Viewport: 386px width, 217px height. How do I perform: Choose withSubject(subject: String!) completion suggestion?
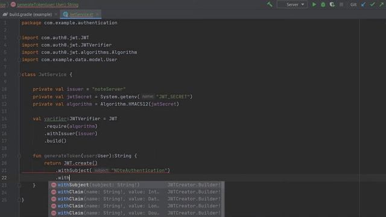(x=136, y=185)
